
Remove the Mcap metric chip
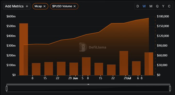coord(44,6)
